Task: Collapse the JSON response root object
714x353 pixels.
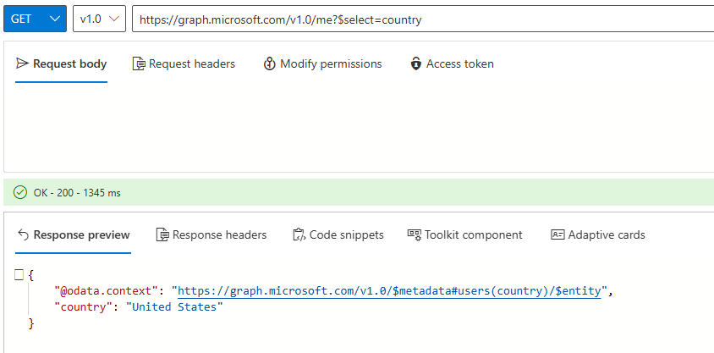Action: [x=19, y=274]
